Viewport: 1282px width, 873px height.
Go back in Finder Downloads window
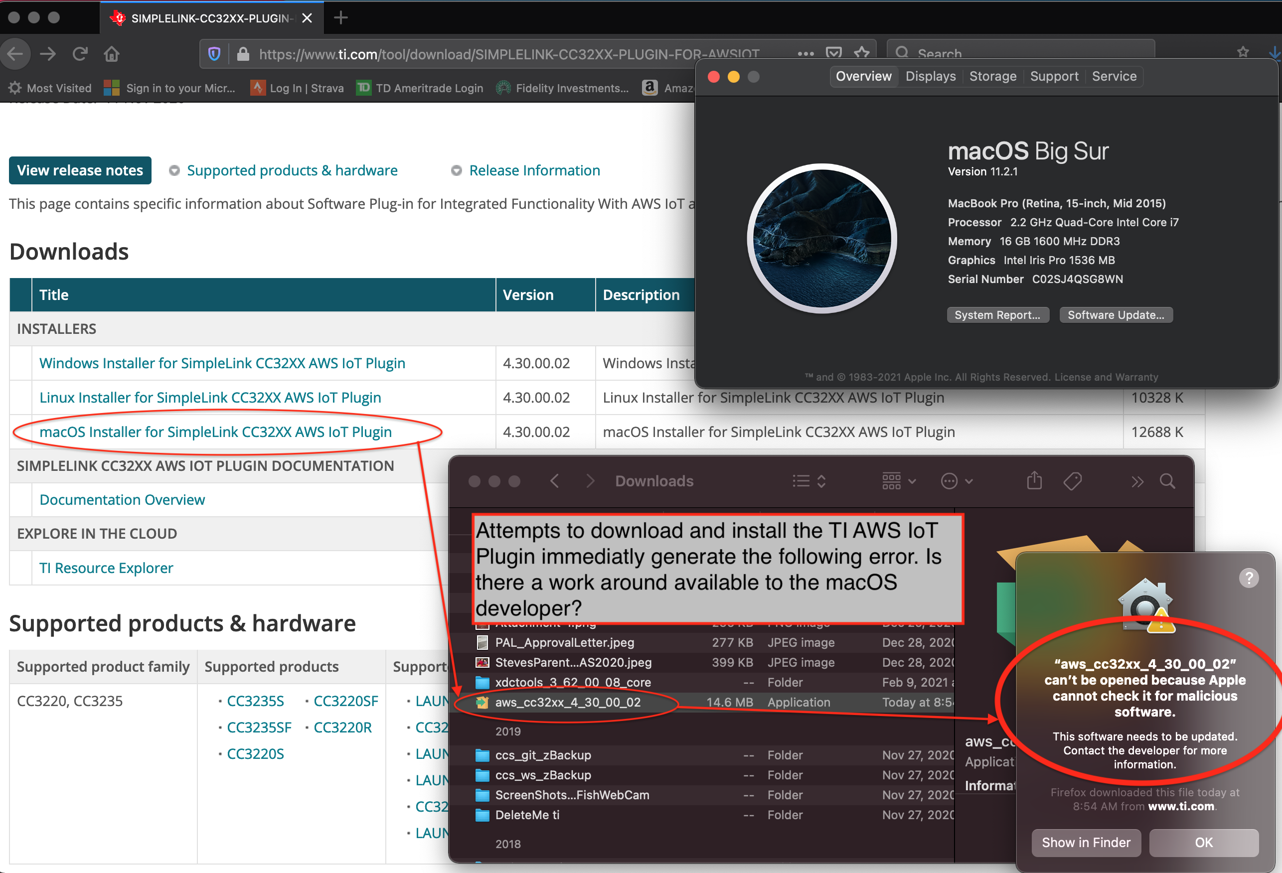pyautogui.click(x=555, y=481)
